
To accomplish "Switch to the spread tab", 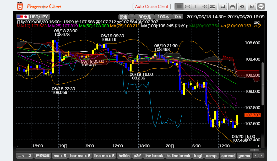I will (x=228, y=156).
